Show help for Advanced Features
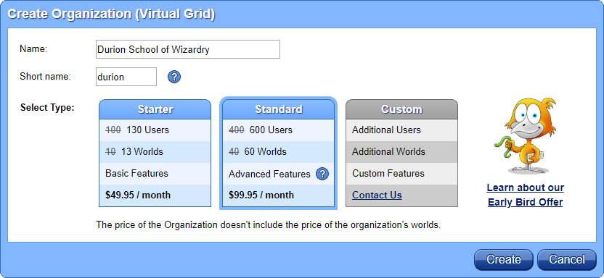Viewport: 604px width, 278px height. pyautogui.click(x=322, y=174)
